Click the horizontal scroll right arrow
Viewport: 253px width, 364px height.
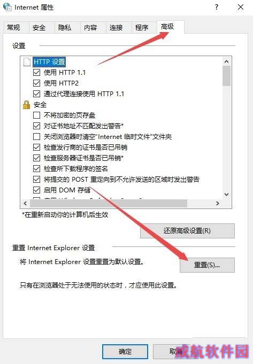click(x=218, y=203)
